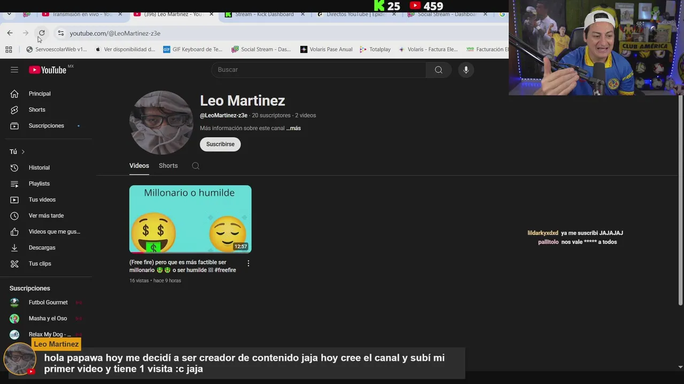The width and height of the screenshot is (684, 384).
Task: Close the Leo Martinez browser tab
Action: (x=212, y=14)
